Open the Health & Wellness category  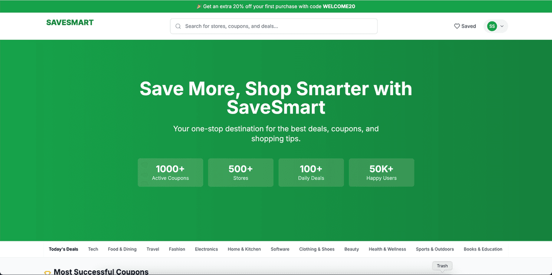click(387, 249)
